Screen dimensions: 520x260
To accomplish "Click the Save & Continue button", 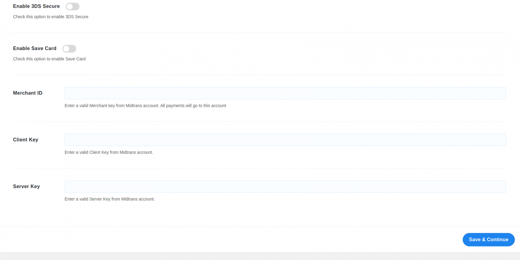I will point(489,239).
